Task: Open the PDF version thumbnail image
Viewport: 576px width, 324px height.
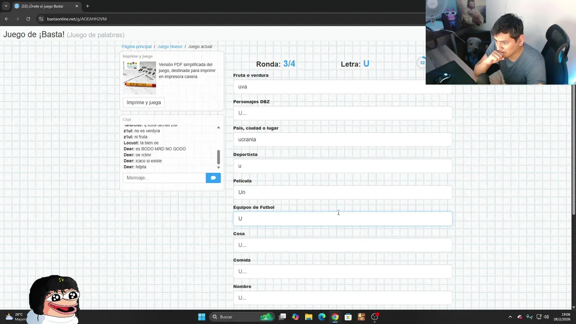Action: 139,78
